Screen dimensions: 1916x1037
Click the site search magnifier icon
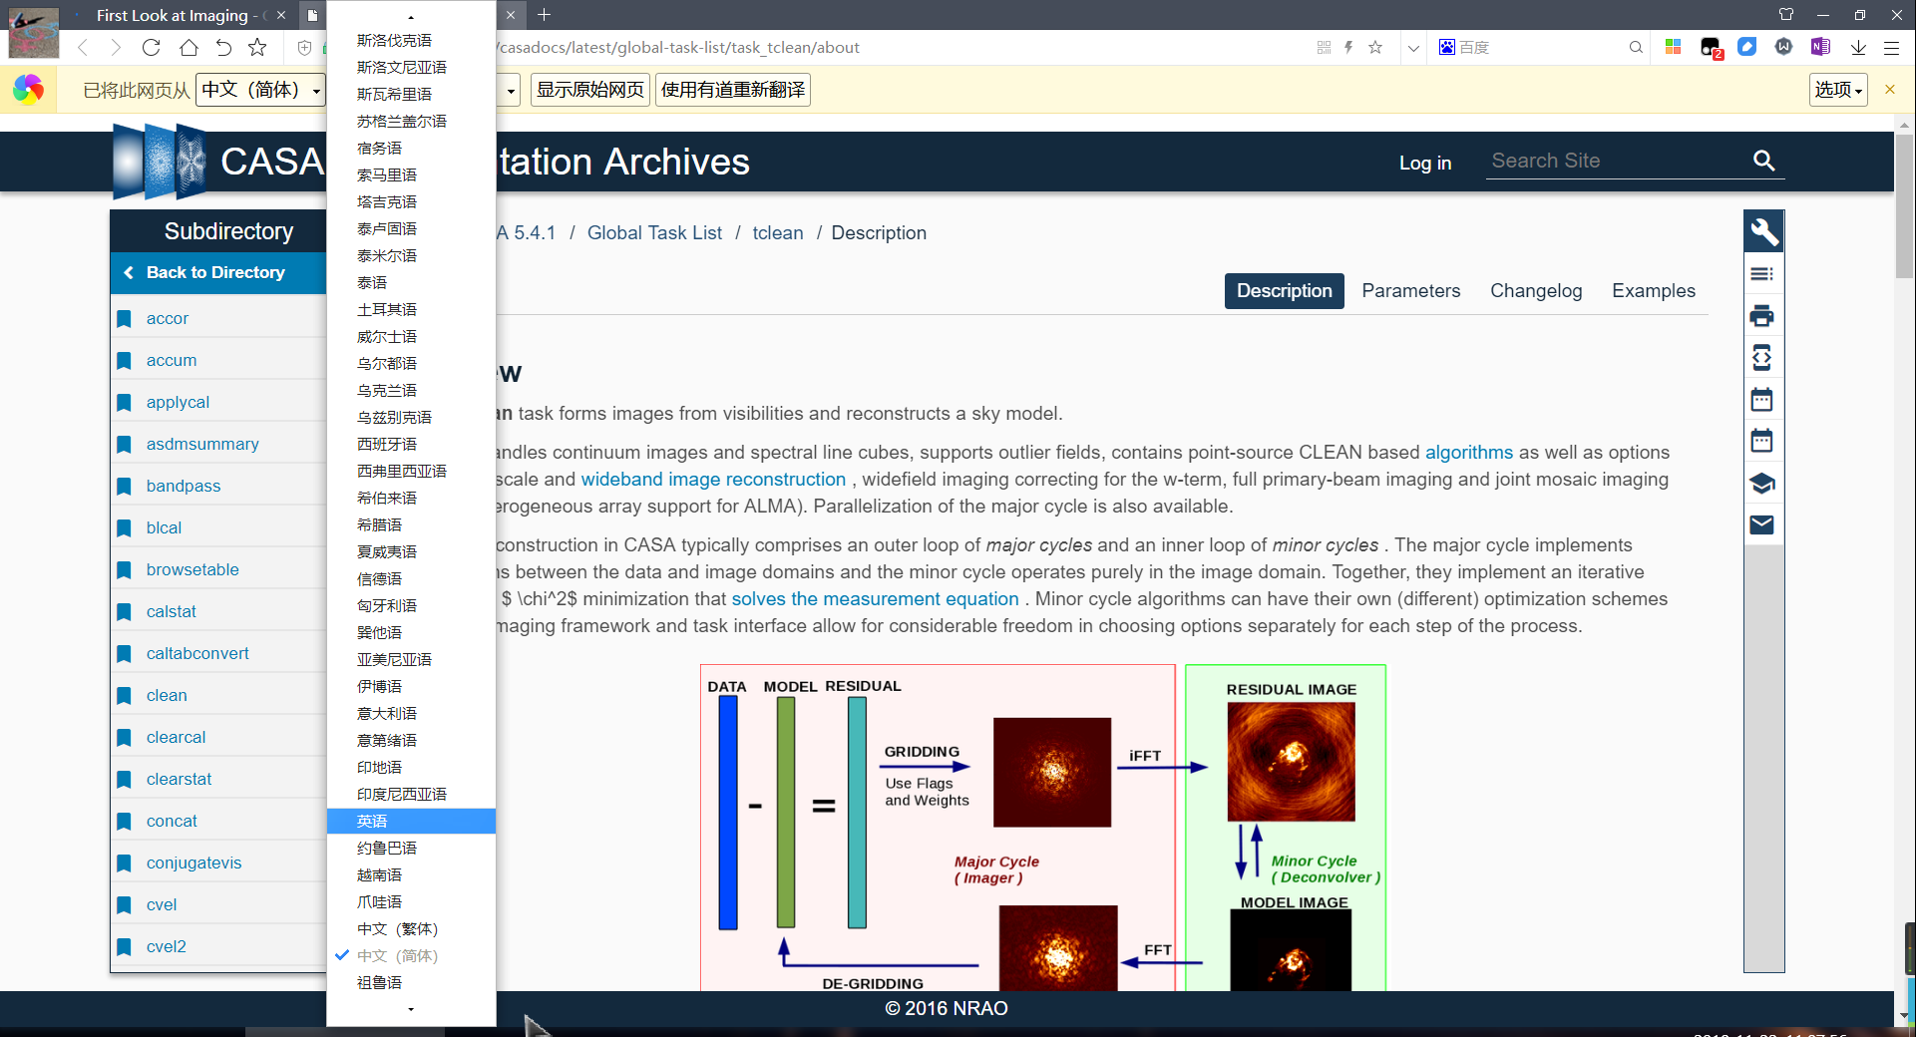(1763, 161)
